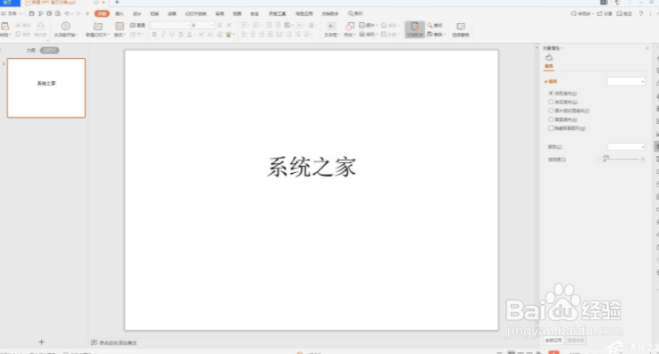The width and height of the screenshot is (659, 354).
Task: Increase transparency with plus button
Action: point(643,160)
